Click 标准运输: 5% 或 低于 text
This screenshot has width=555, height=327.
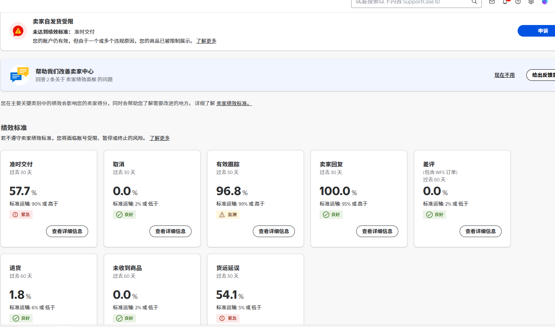click(239, 307)
